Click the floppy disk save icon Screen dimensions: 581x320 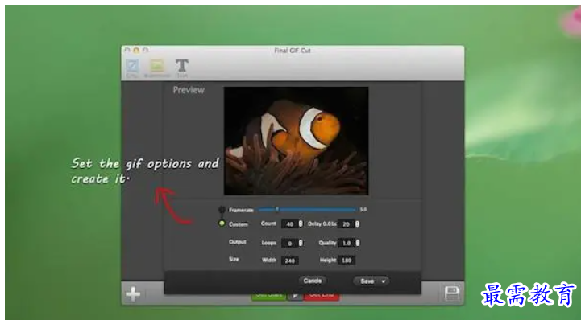[x=452, y=293]
